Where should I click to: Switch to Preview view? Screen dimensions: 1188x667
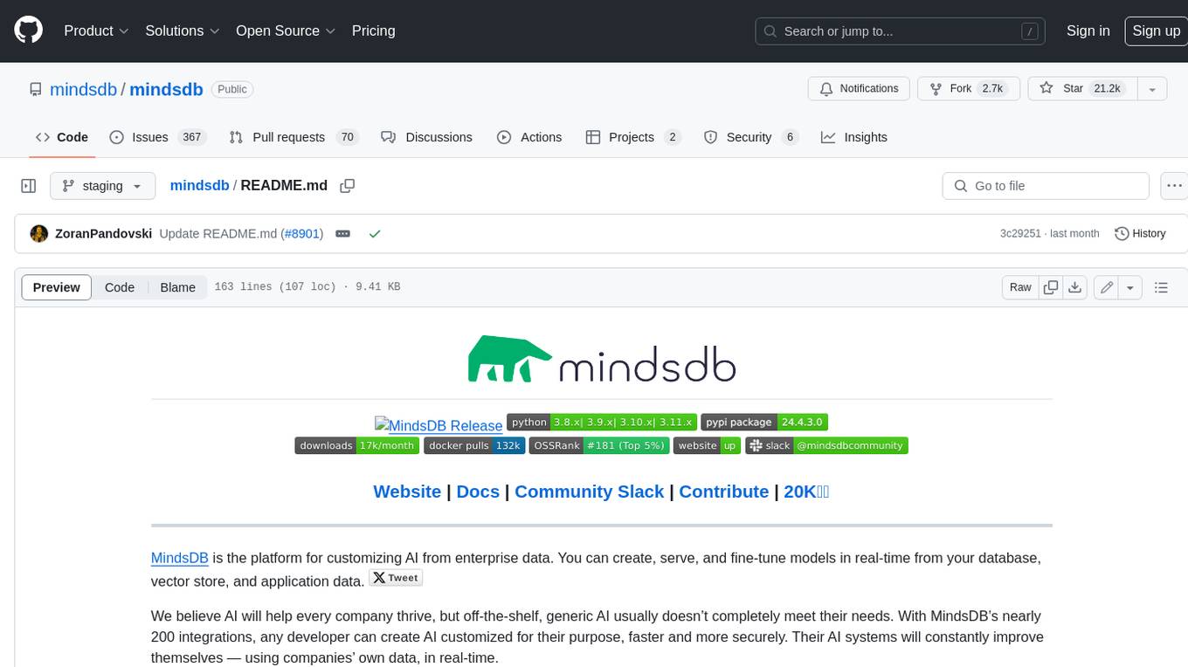56,287
